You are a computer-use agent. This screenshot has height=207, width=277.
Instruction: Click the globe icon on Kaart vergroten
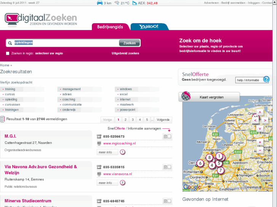[186, 96]
